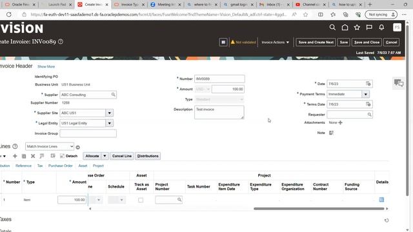This screenshot has width=413, height=232.
Task: Click the Not syncing profile button
Action: (x=381, y=14)
